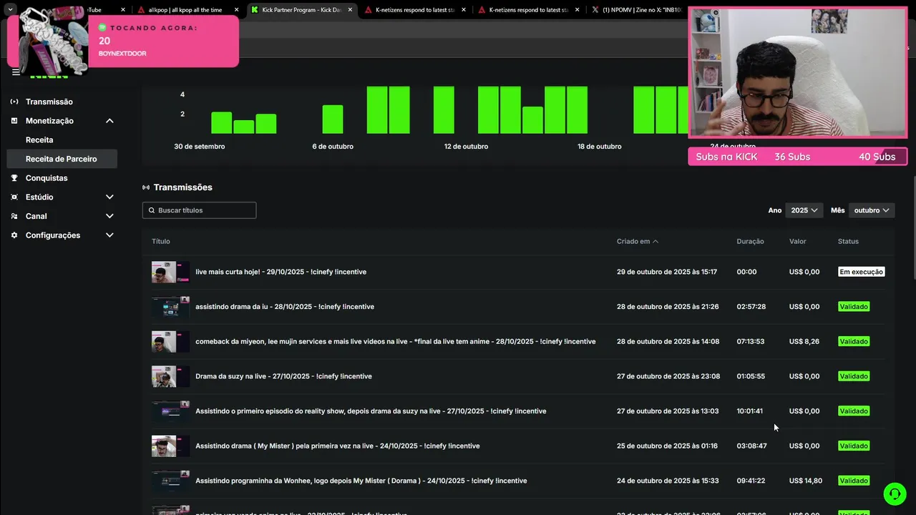Click the 07:13:53 duration cell
Viewport: 916px width, 515px height.
click(x=751, y=341)
